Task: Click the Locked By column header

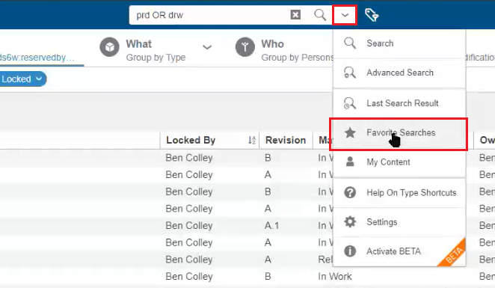Action: pyautogui.click(x=191, y=140)
